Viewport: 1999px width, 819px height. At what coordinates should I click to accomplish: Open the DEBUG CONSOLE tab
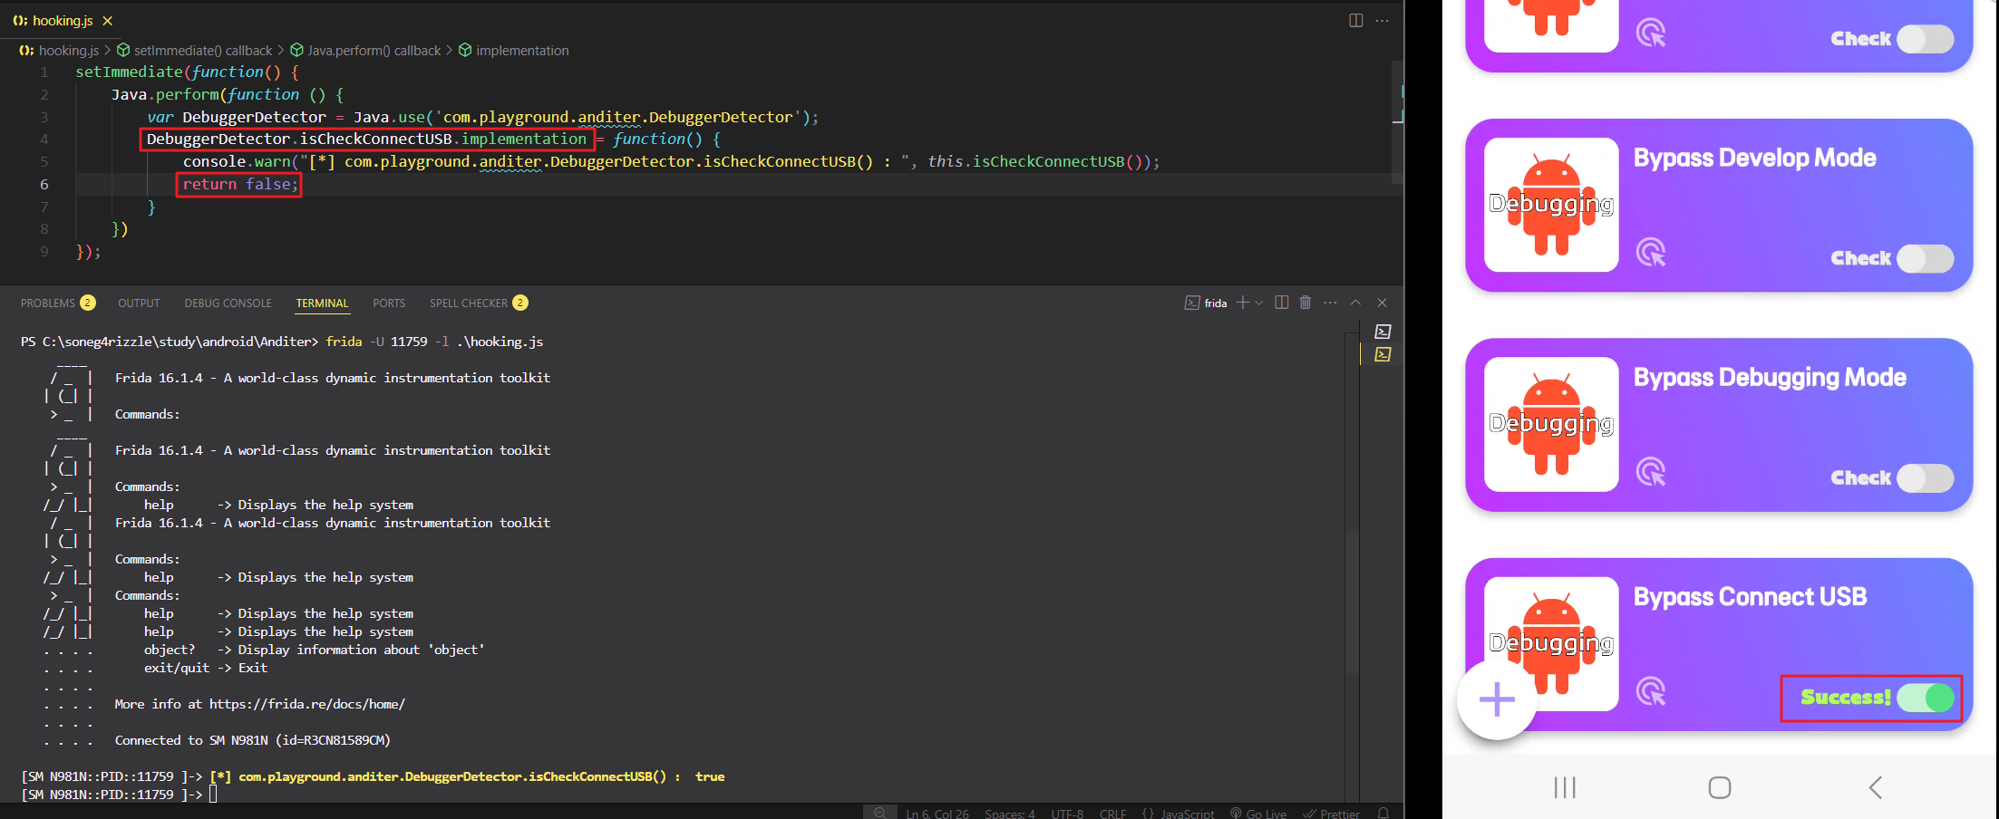(x=228, y=304)
